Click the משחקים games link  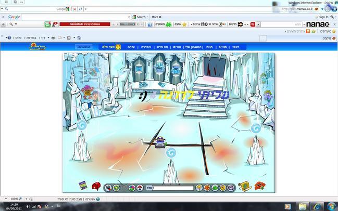pos(160,24)
